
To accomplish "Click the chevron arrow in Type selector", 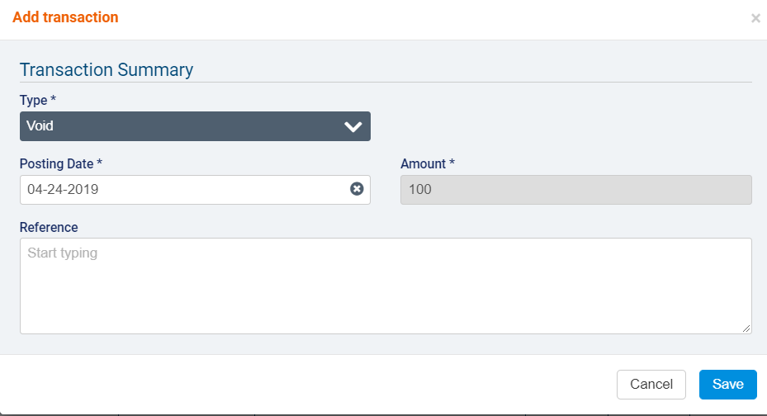I will click(x=353, y=126).
